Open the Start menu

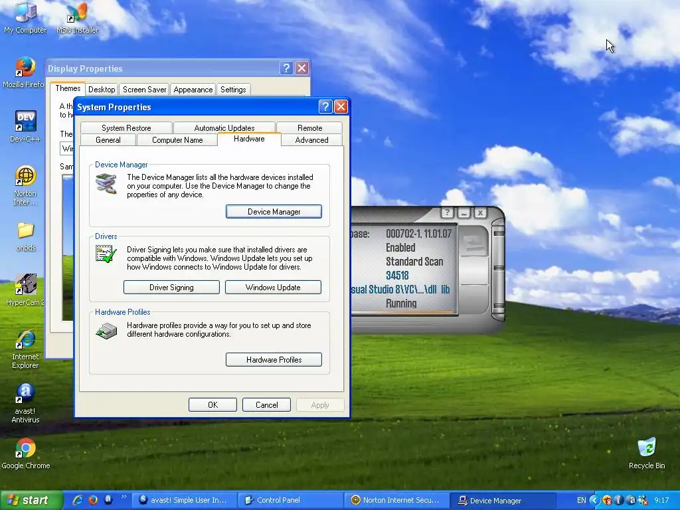click(x=31, y=501)
